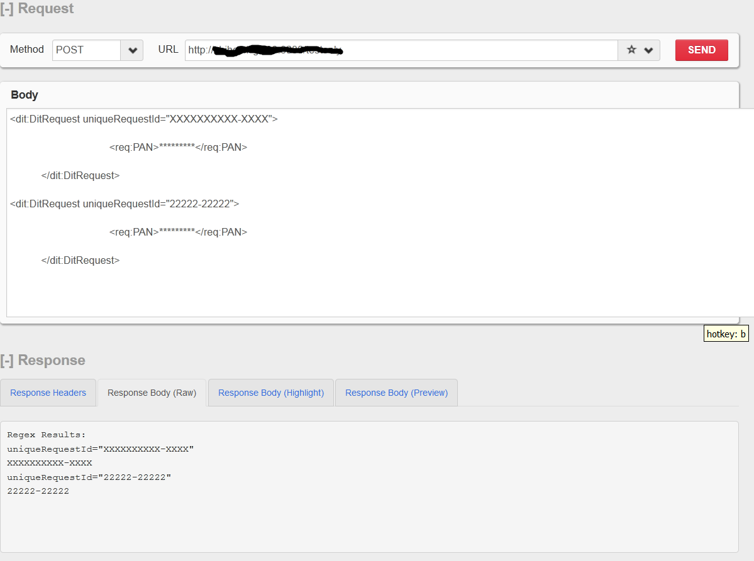Click the red SEND button
The width and height of the screenshot is (754, 561).
(701, 50)
